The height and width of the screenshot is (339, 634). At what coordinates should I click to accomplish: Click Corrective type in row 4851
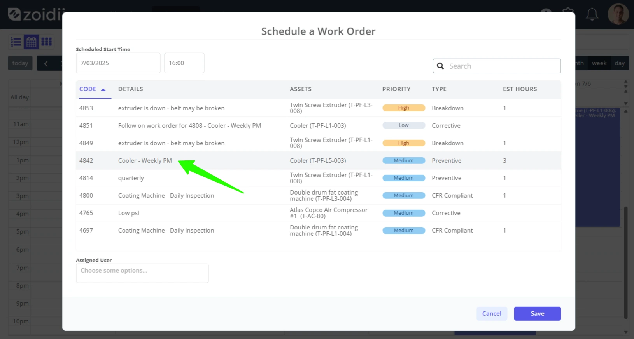click(446, 125)
